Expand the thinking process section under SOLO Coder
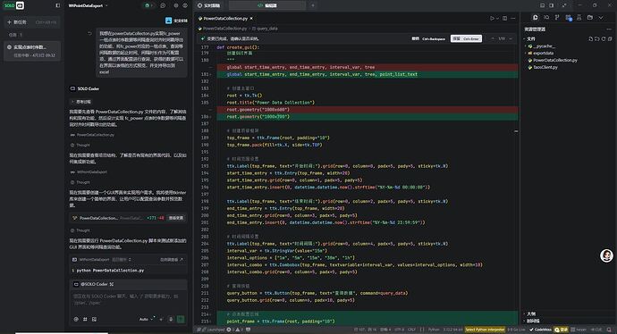Viewport: 617px width, 334px height. [81, 102]
